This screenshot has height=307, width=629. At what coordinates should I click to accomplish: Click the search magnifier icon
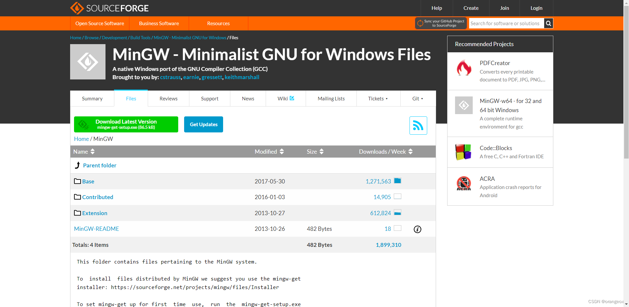point(548,23)
